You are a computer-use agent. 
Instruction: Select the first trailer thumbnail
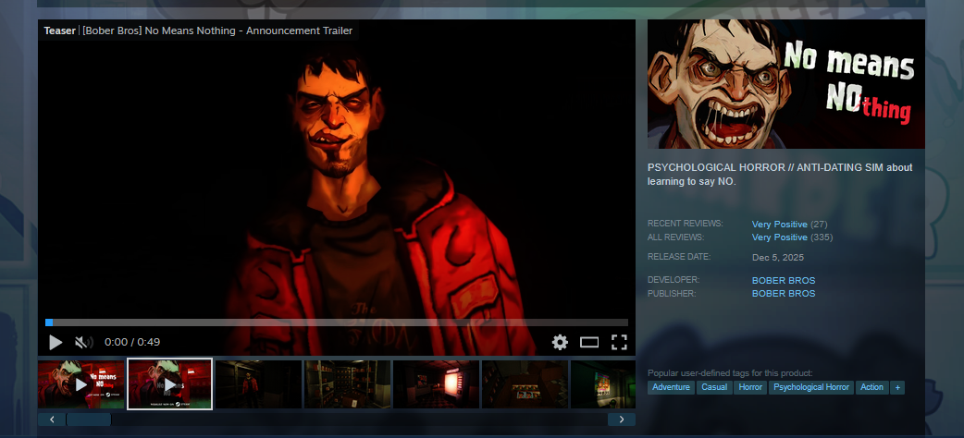click(80, 383)
